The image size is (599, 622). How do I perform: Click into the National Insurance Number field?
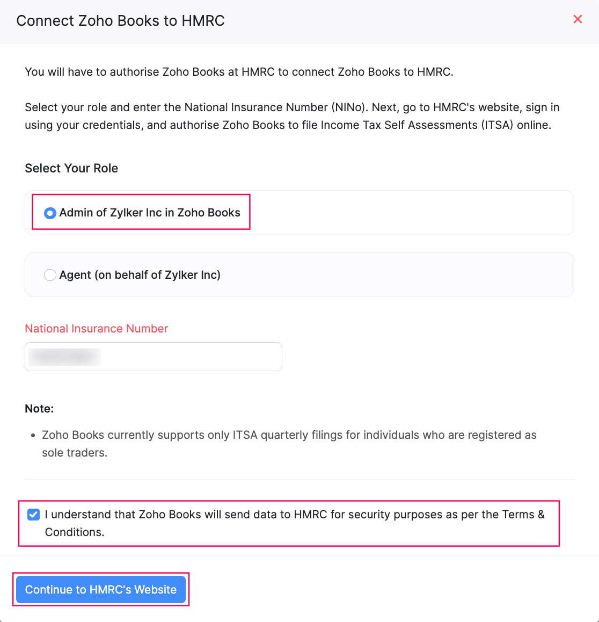[153, 357]
